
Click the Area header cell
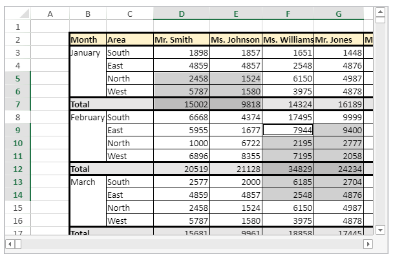pos(130,39)
